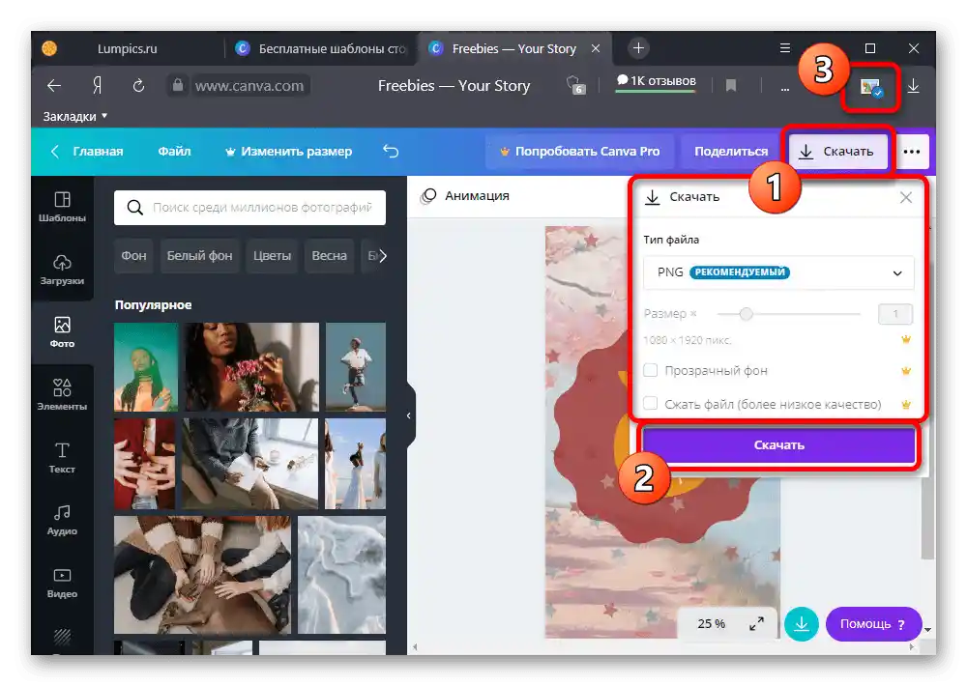The height and width of the screenshot is (686, 967).
Task: Select the Цветы category chip
Action: pos(272,256)
